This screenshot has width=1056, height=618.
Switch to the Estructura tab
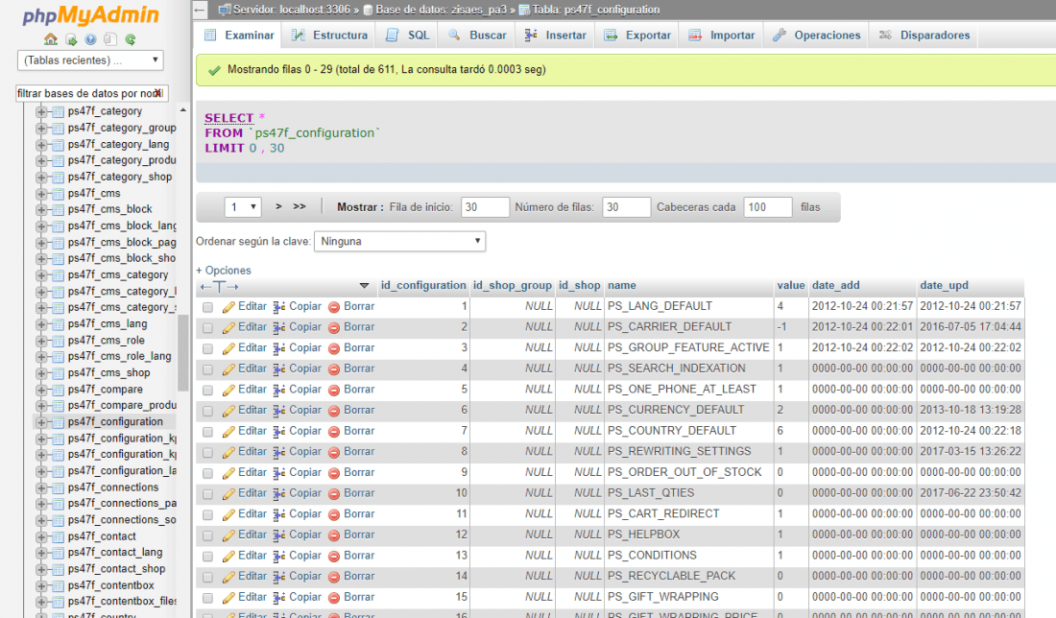[x=329, y=35]
